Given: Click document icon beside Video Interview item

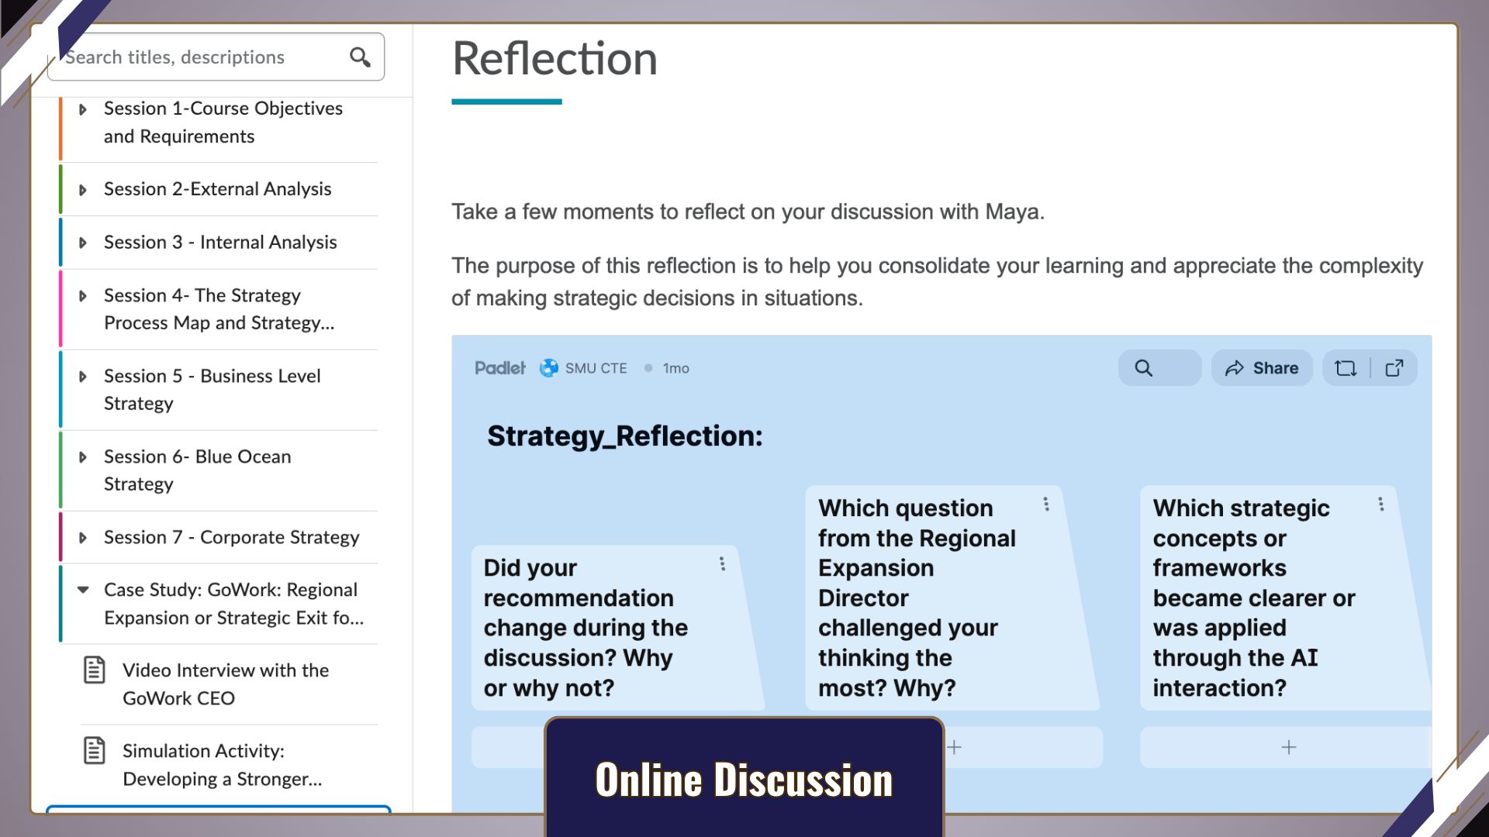Looking at the screenshot, I should pos(95,670).
